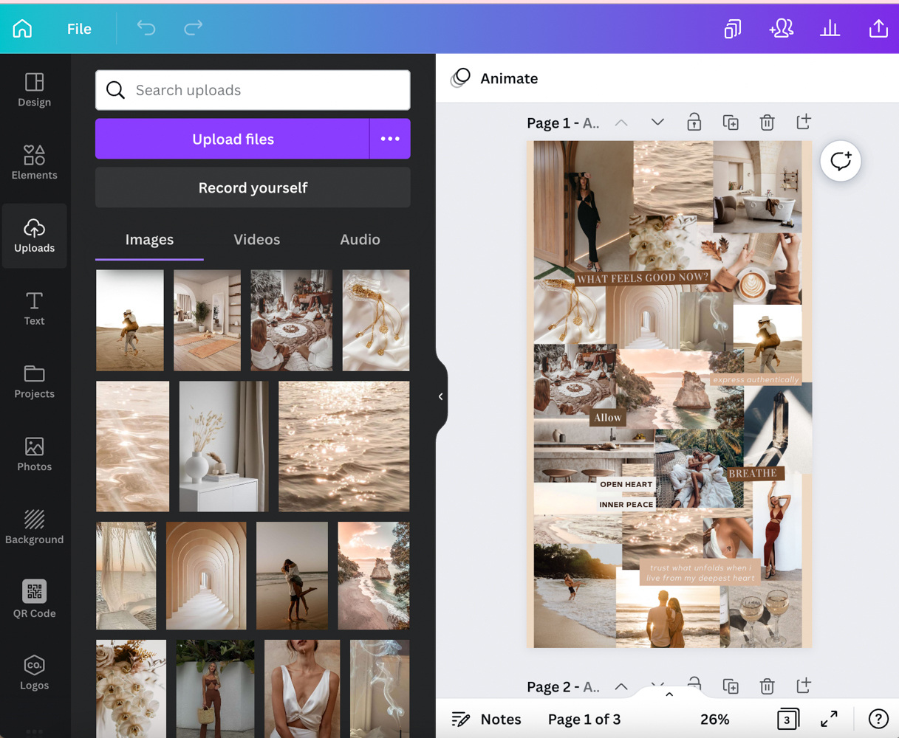The image size is (899, 738).
Task: Move Page 1 up with chevron
Action: pos(621,123)
